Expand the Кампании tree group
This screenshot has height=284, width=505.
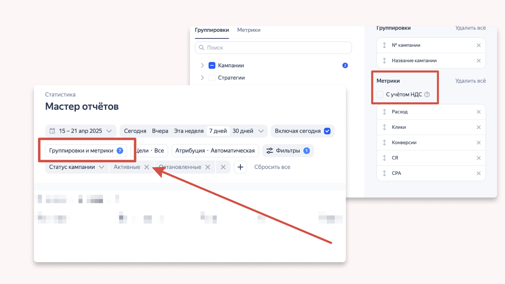click(x=202, y=65)
